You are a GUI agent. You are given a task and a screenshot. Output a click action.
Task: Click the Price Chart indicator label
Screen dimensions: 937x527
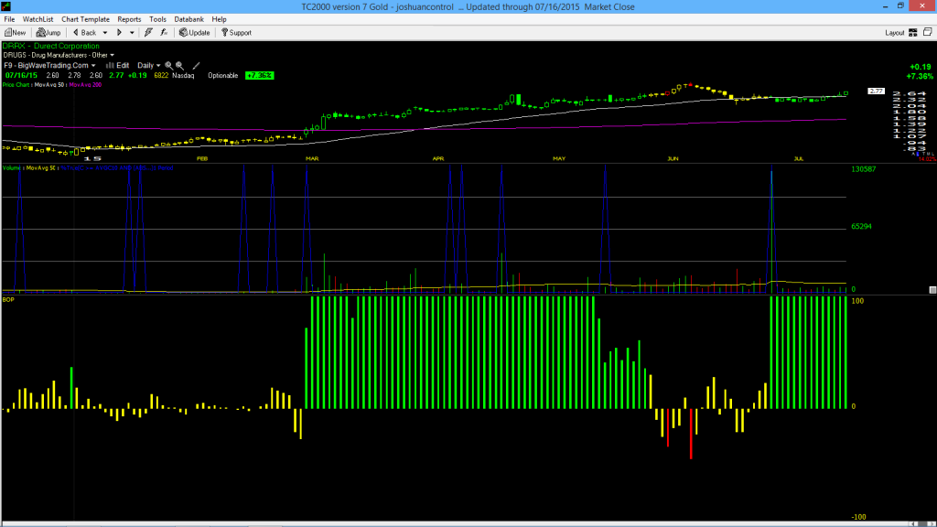[x=16, y=85]
